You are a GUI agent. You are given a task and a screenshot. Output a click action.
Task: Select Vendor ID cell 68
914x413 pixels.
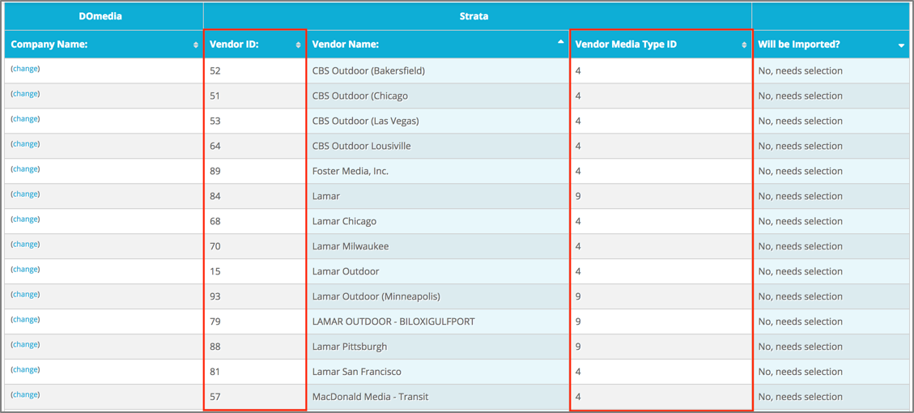(255, 222)
